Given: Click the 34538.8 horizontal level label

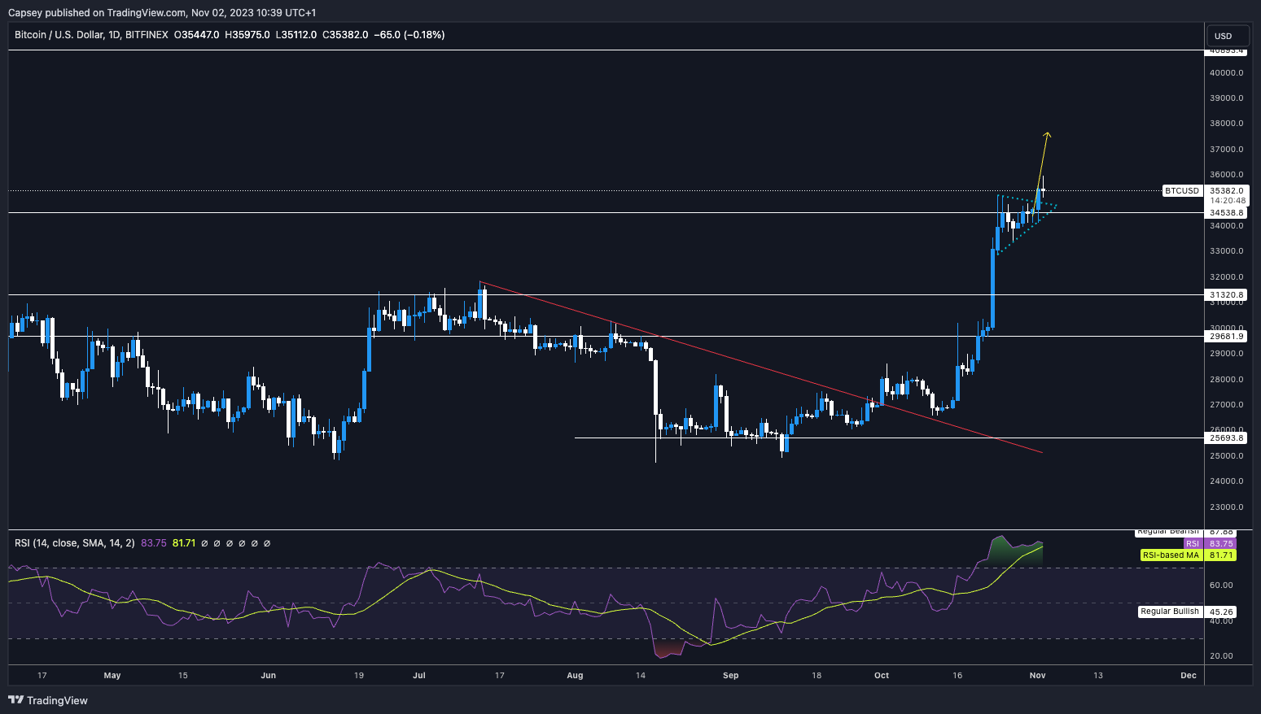Looking at the screenshot, I should click(1226, 213).
